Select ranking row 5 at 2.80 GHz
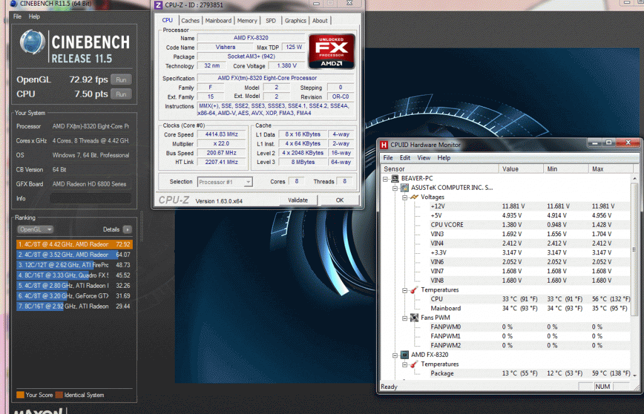644x414 pixels. click(74, 286)
